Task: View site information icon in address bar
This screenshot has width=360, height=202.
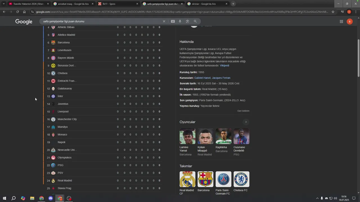Action: [33, 12]
